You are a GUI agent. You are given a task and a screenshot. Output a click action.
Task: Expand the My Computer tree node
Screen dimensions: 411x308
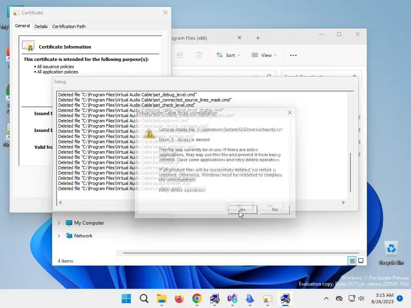59,223
